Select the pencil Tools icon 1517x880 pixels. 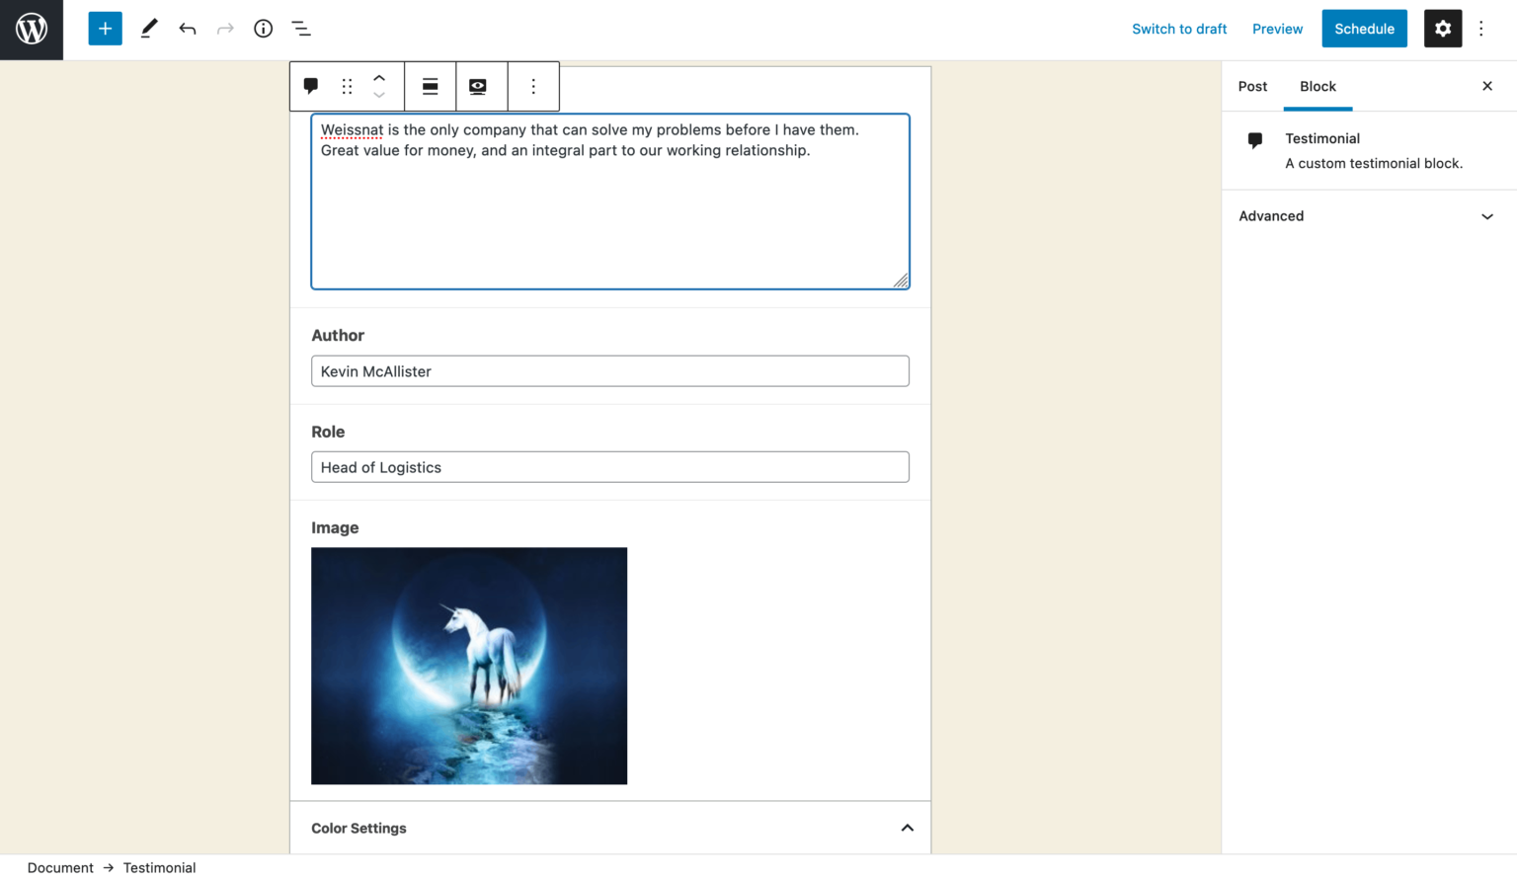[149, 29]
